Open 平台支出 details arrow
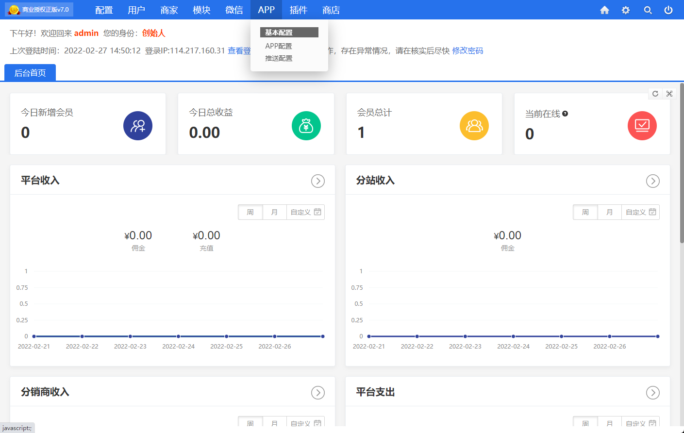Screen dimensions: 684x433 (653, 393)
